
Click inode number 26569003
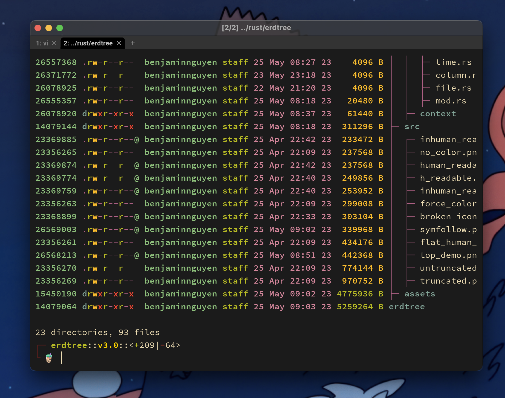[x=56, y=229]
